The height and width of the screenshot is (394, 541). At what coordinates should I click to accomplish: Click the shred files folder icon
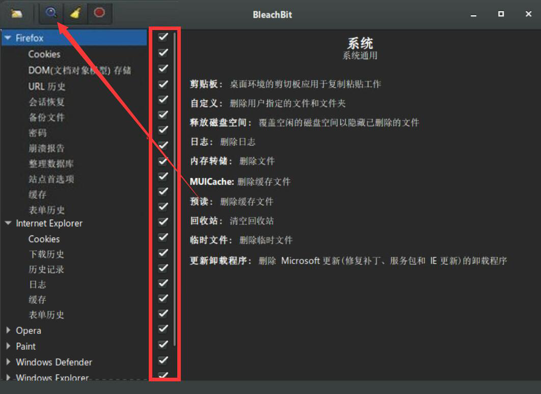[x=17, y=14]
